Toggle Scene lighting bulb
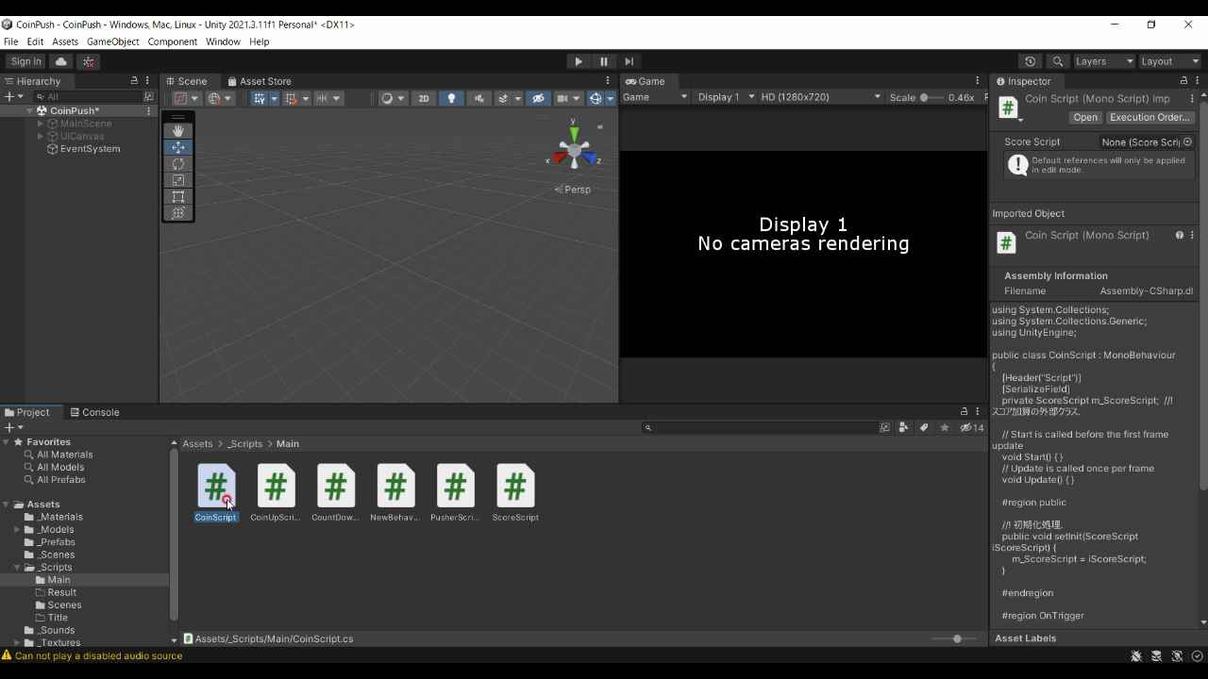The width and height of the screenshot is (1208, 679). pyautogui.click(x=451, y=98)
